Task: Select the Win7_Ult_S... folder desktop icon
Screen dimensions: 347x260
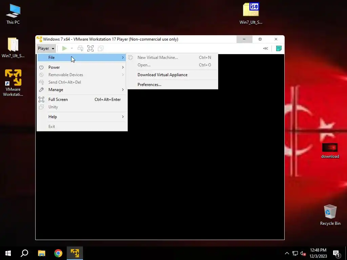Action: pyautogui.click(x=13, y=47)
